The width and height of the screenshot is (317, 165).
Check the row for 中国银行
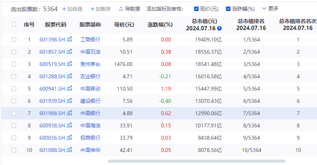pyautogui.click(x=14, y=113)
